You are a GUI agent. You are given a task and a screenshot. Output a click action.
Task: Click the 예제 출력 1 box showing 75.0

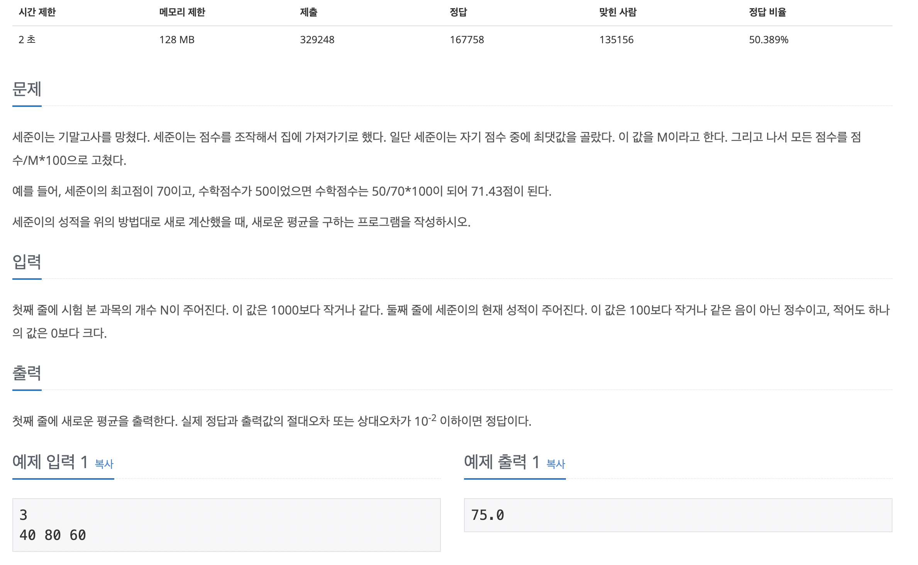pyautogui.click(x=678, y=515)
